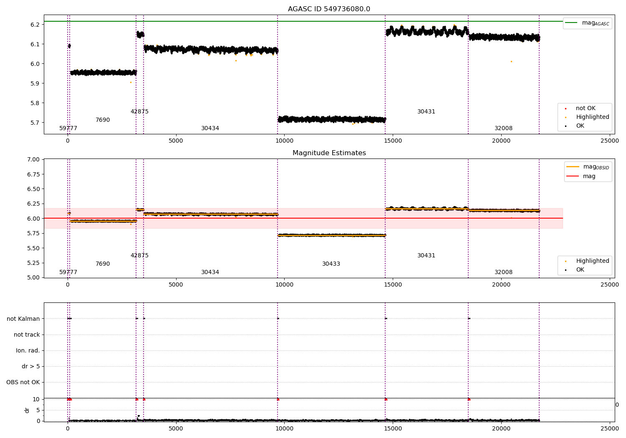
Task: Click the Magnitude Estimates plot title
Action: 329,153
